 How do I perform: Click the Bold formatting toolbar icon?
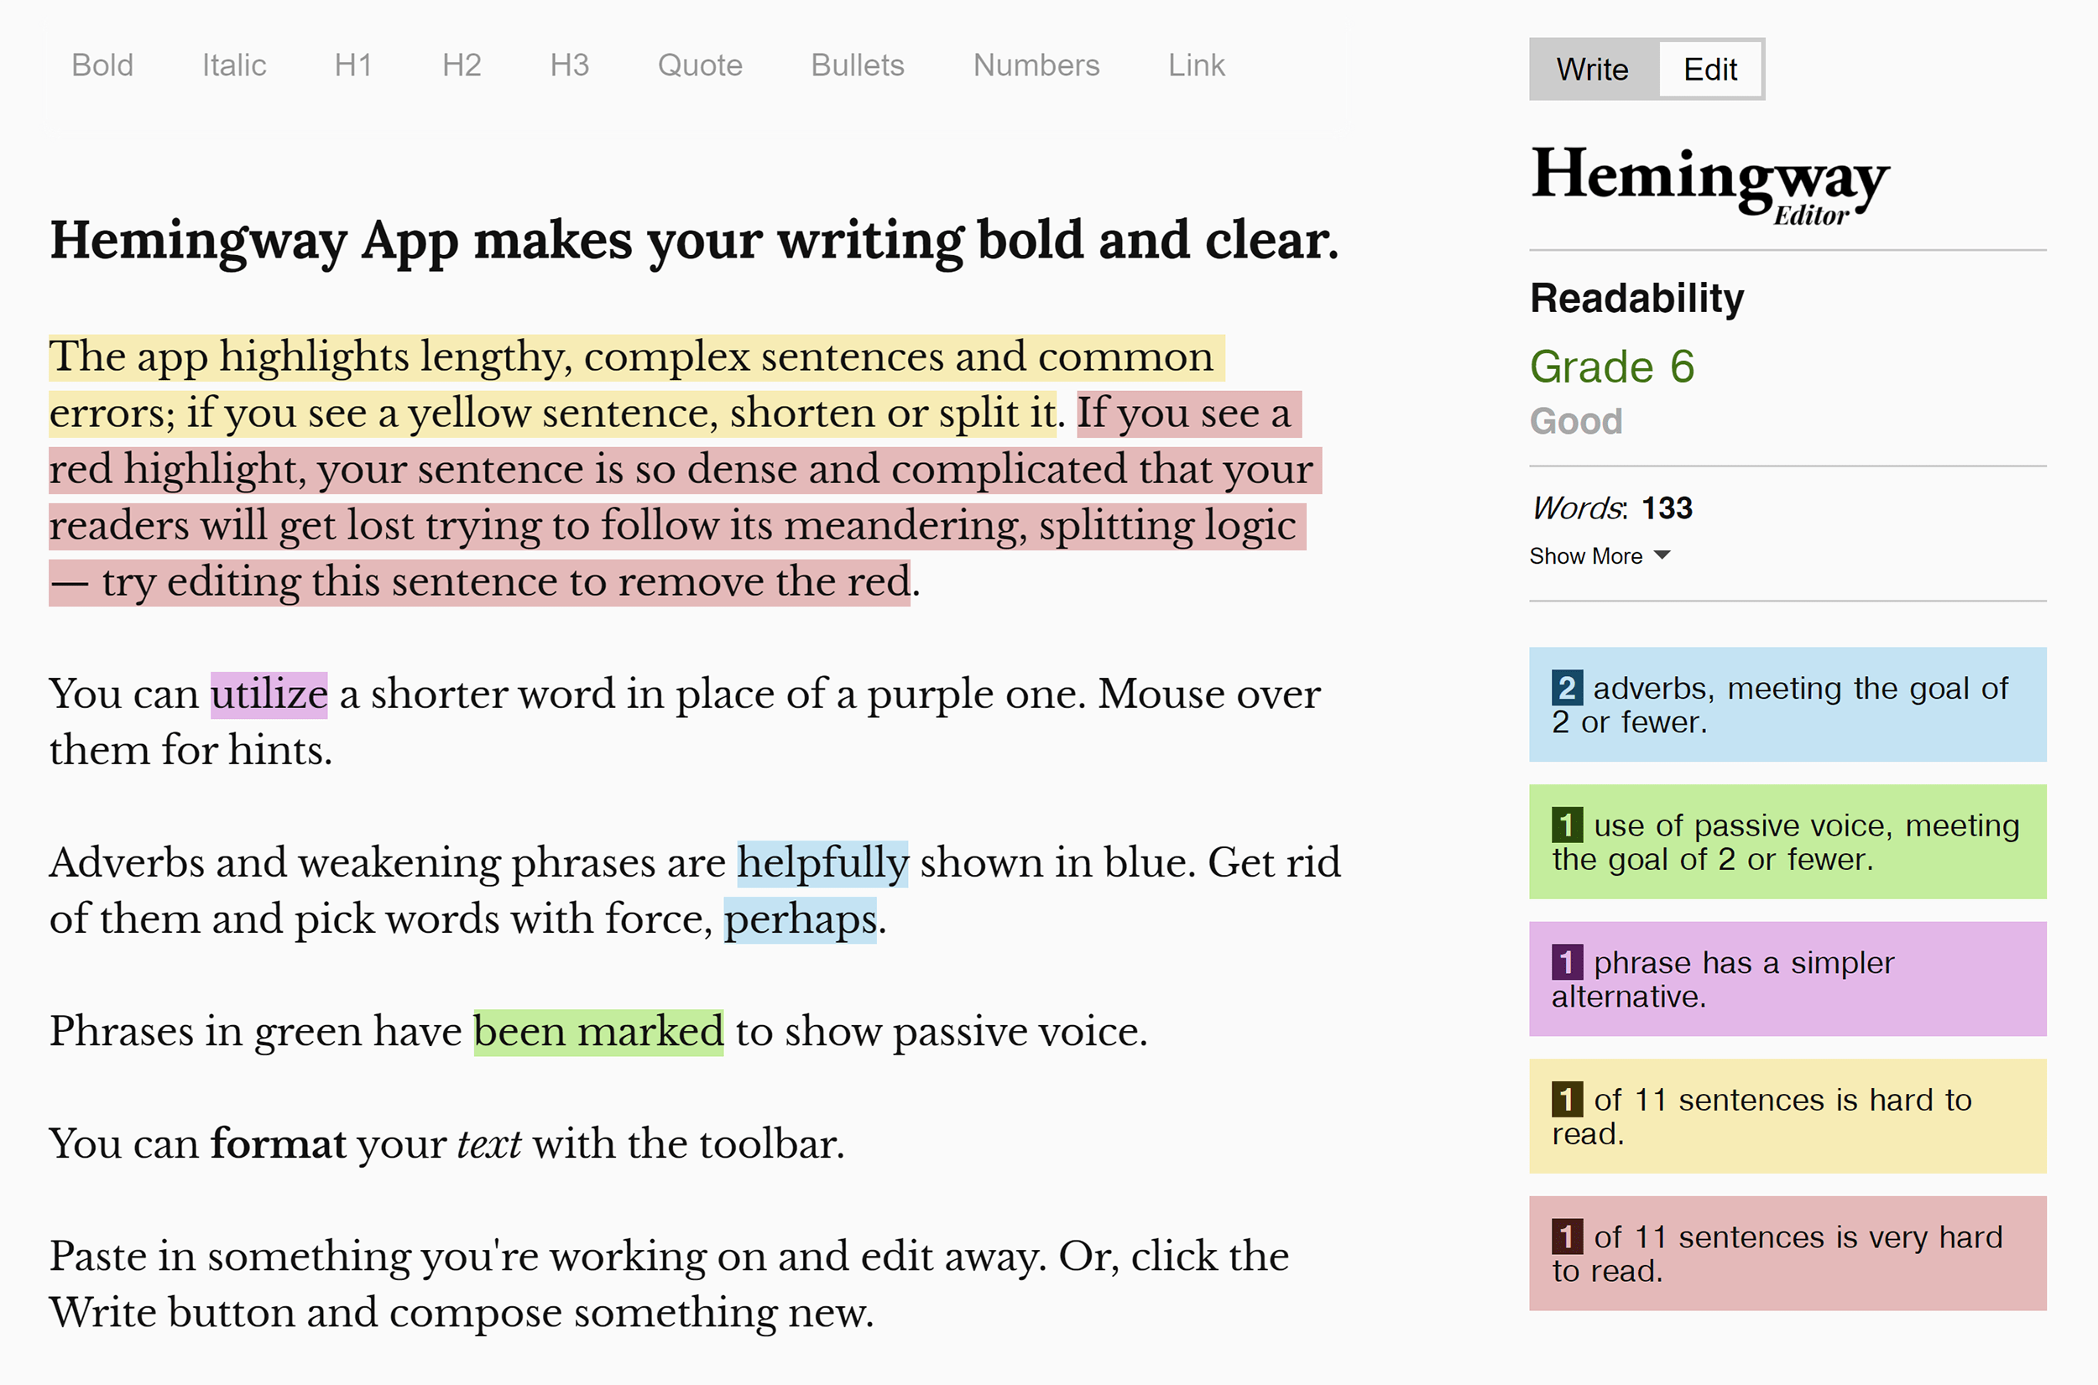click(102, 64)
